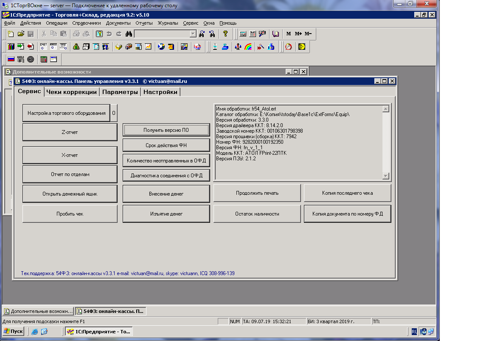The height and width of the screenshot is (341, 489).
Task: Open the Отчеты menu
Action: (144, 23)
